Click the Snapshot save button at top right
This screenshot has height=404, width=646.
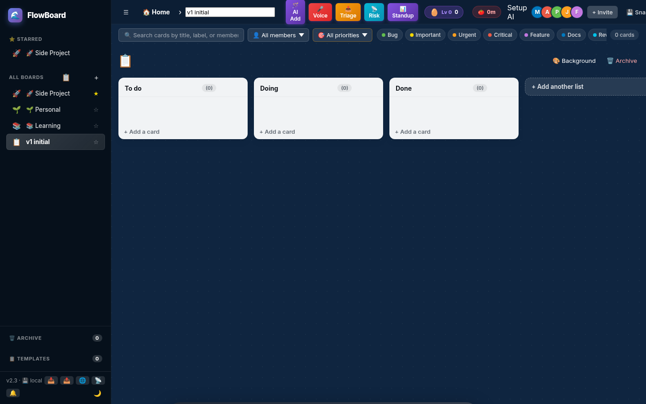point(635,12)
